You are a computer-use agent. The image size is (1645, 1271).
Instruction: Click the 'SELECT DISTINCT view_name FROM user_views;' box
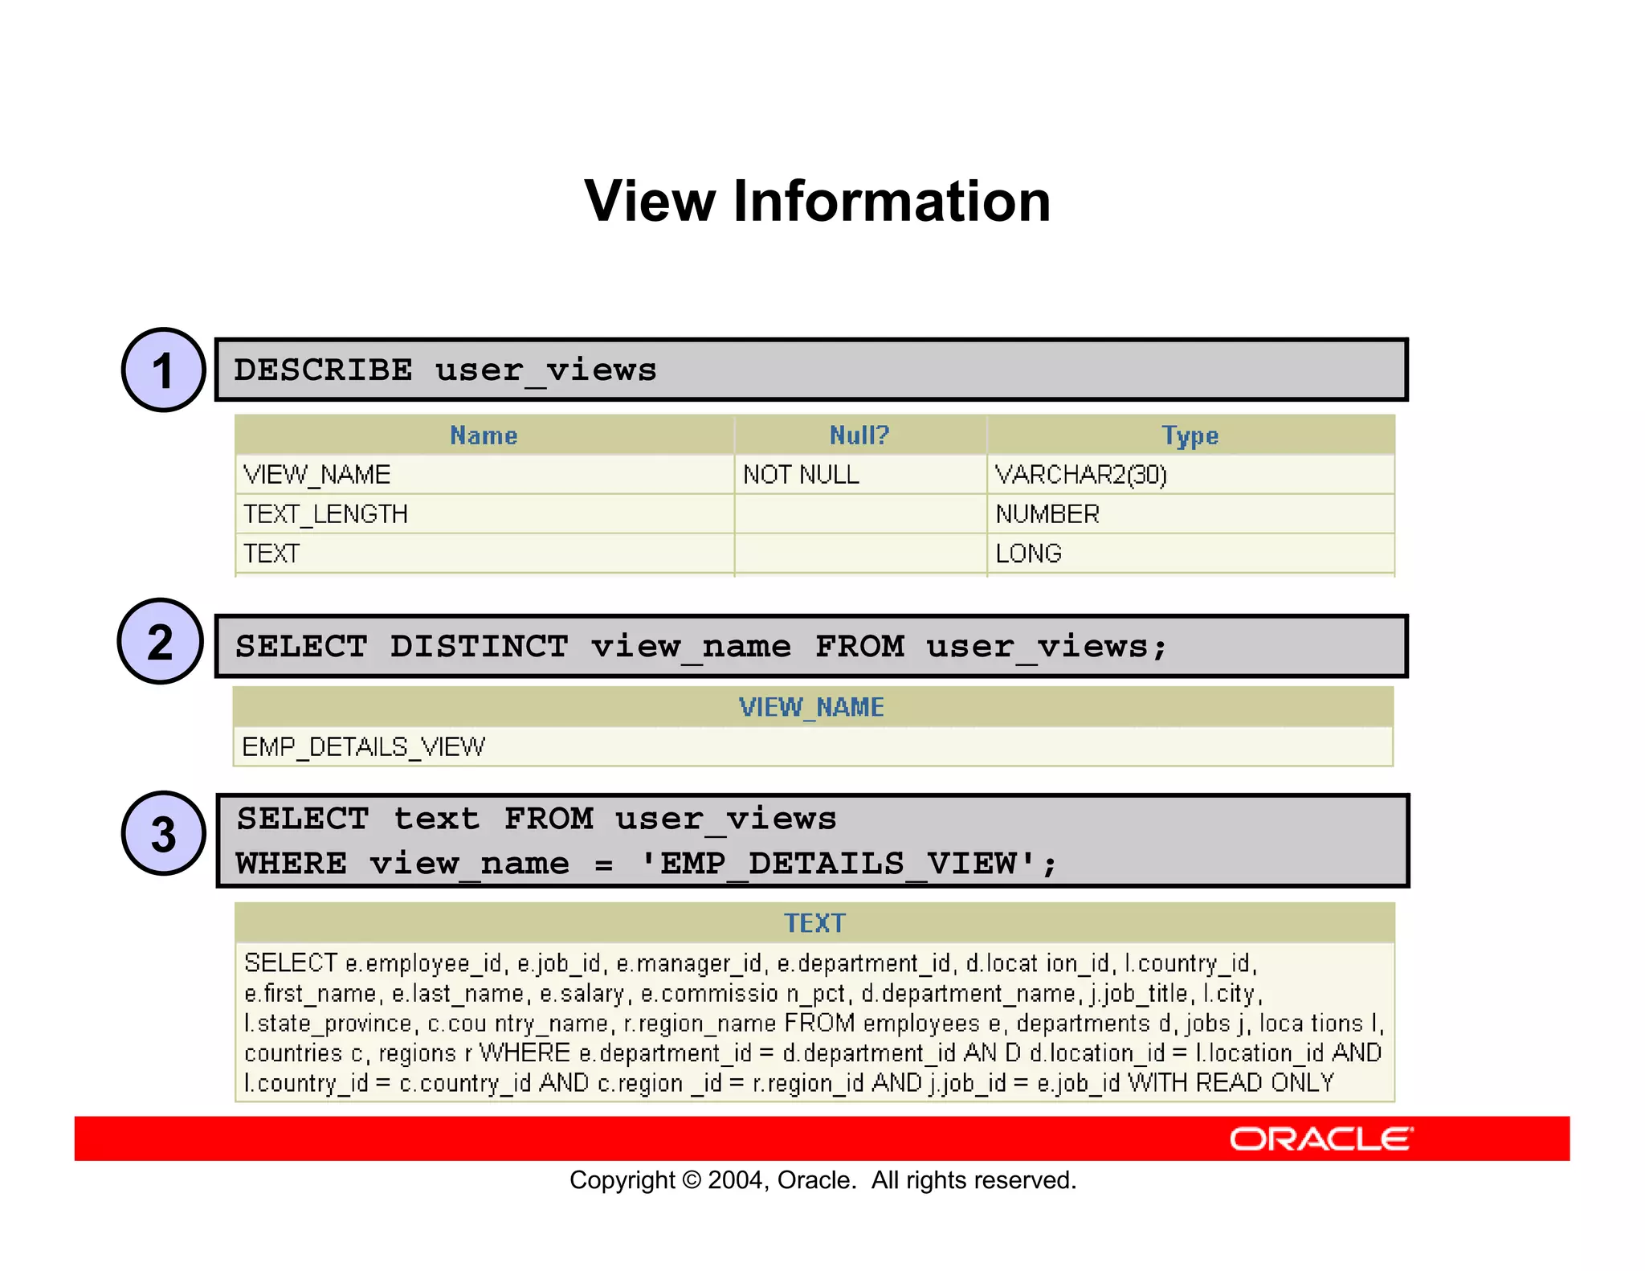[811, 646]
